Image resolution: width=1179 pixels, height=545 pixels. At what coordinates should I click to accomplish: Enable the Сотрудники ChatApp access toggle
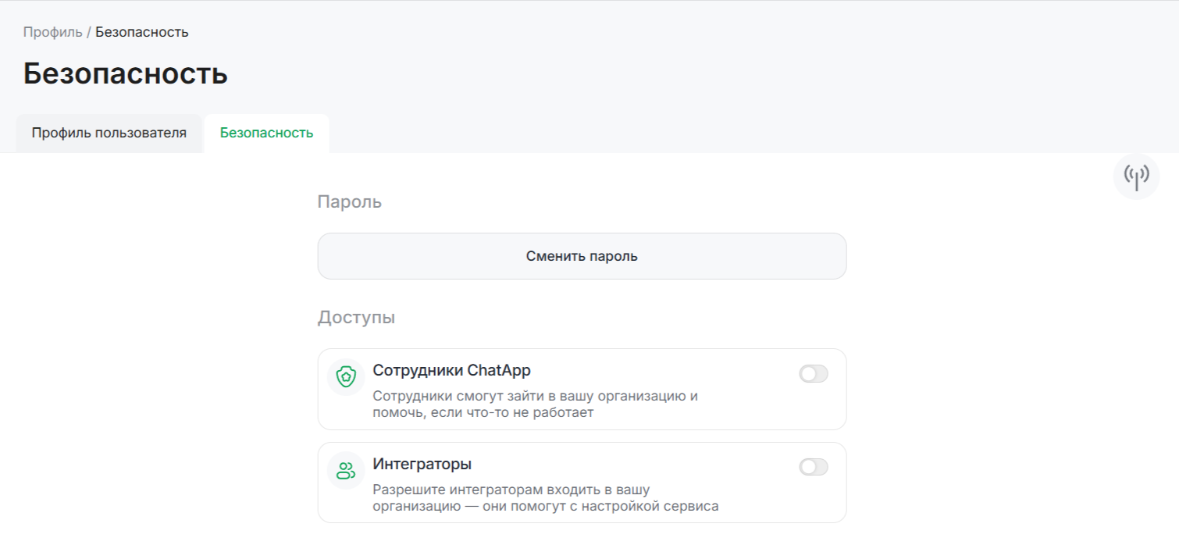(813, 374)
